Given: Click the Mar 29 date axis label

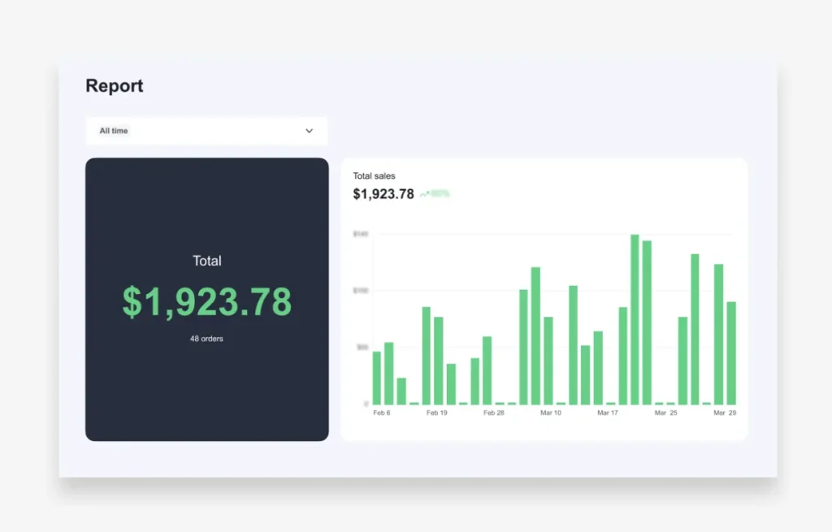Looking at the screenshot, I should coord(725,413).
